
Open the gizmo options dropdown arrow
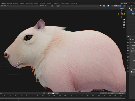click(106, 6)
